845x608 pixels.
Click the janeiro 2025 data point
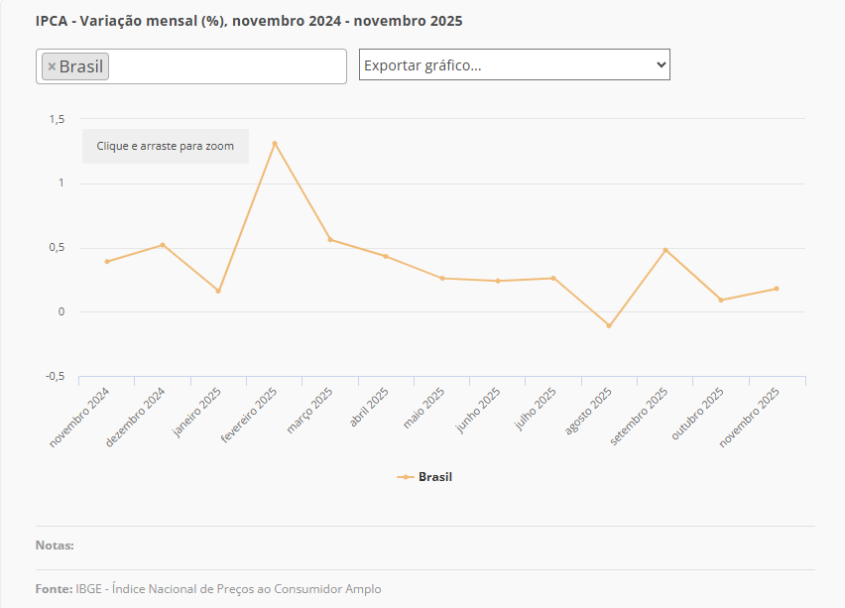point(218,291)
